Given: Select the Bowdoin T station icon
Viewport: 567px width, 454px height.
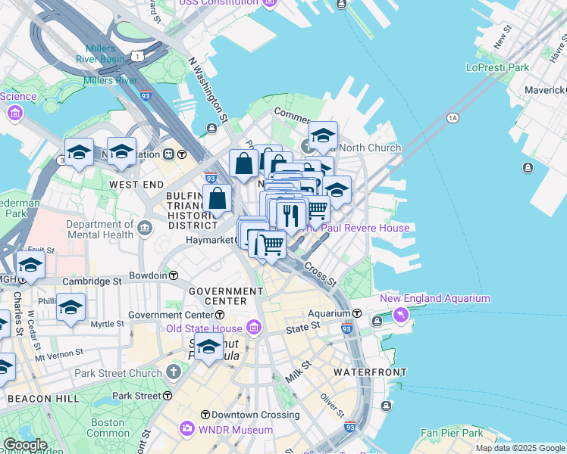Looking at the screenshot, I should pos(174,275).
